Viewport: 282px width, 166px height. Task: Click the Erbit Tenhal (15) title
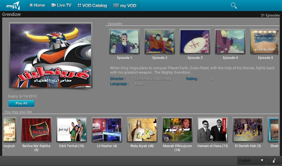(72, 146)
